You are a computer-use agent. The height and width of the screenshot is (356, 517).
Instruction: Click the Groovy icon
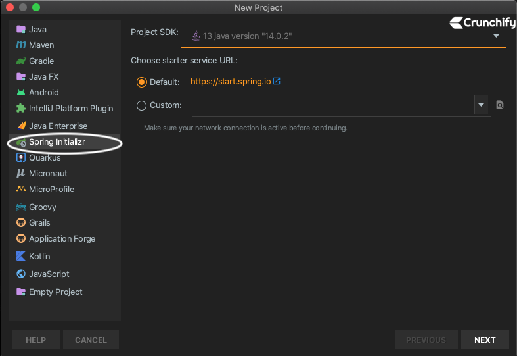point(21,207)
